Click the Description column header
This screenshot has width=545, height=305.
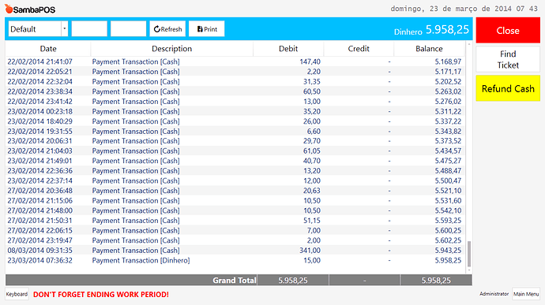(171, 49)
